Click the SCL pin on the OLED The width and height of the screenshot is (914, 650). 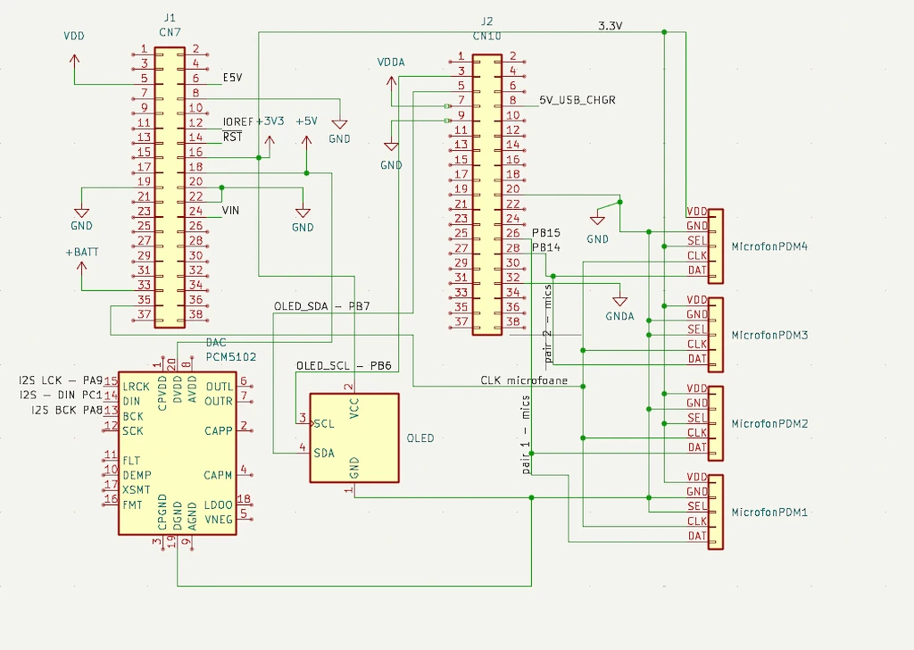[x=324, y=424]
